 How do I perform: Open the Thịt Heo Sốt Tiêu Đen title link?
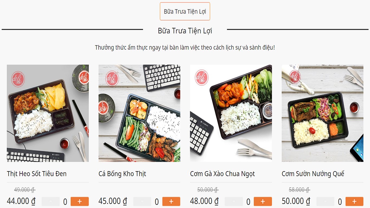(37, 174)
